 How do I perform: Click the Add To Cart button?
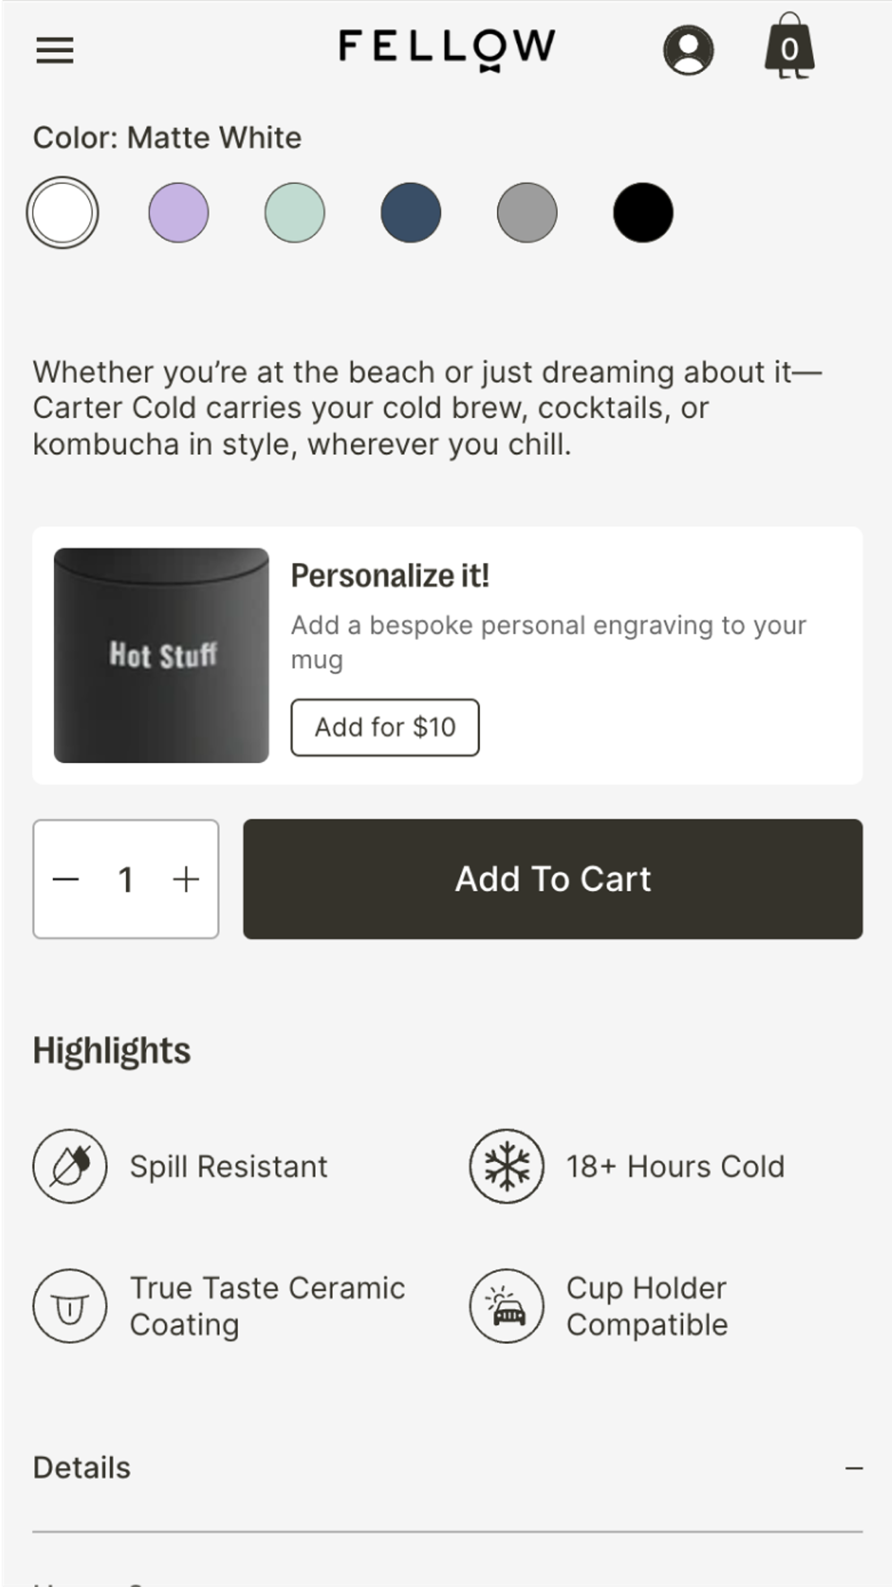coord(552,879)
